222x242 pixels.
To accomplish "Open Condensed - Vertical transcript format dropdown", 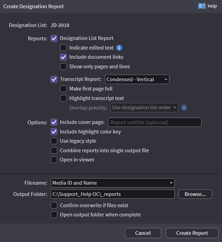I will coord(137,79).
